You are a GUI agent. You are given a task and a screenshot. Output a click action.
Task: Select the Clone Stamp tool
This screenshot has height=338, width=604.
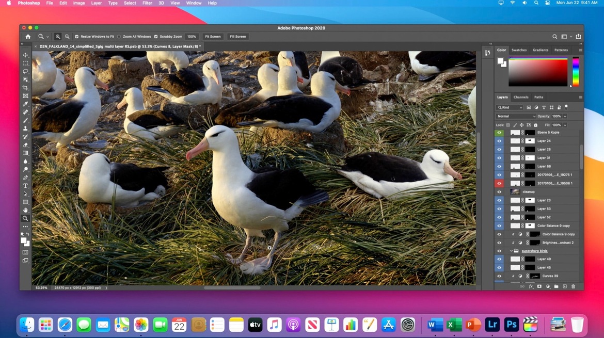[25, 128]
